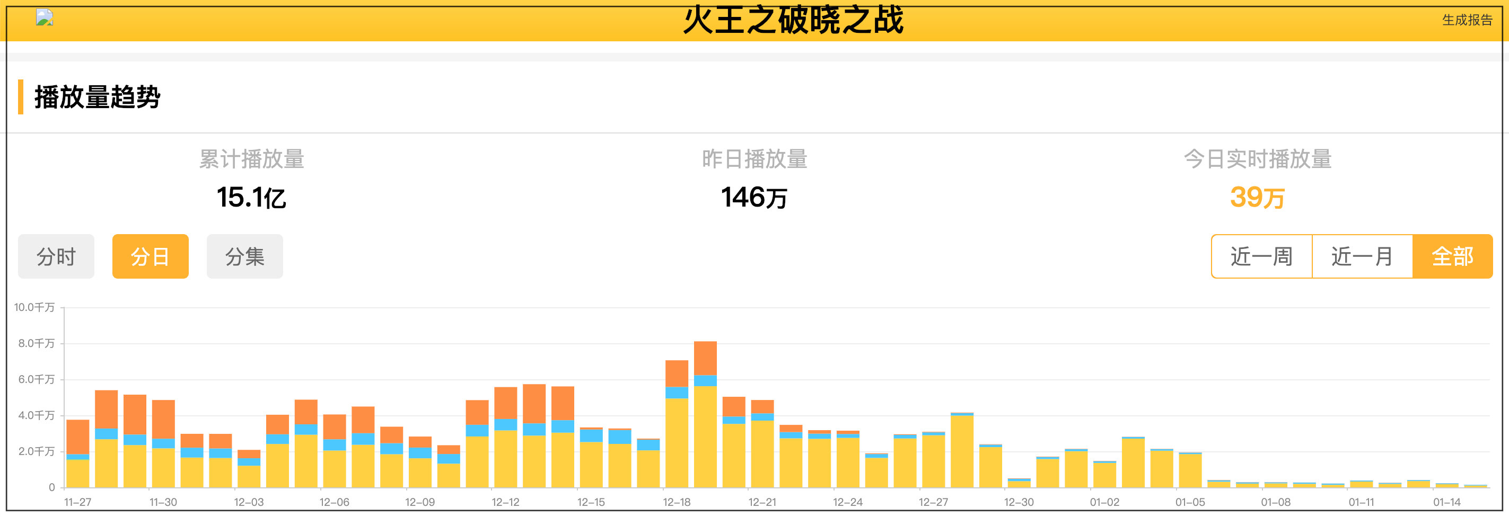Click the 01-14 date label on axis
1509x517 pixels.
click(x=1446, y=502)
